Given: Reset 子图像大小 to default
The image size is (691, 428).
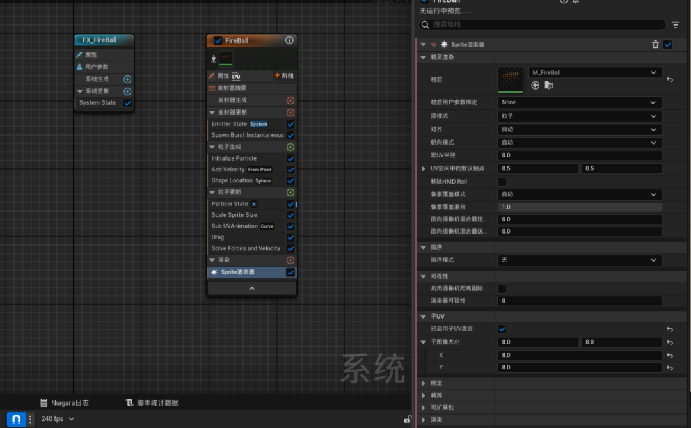Looking at the screenshot, I should click(670, 342).
